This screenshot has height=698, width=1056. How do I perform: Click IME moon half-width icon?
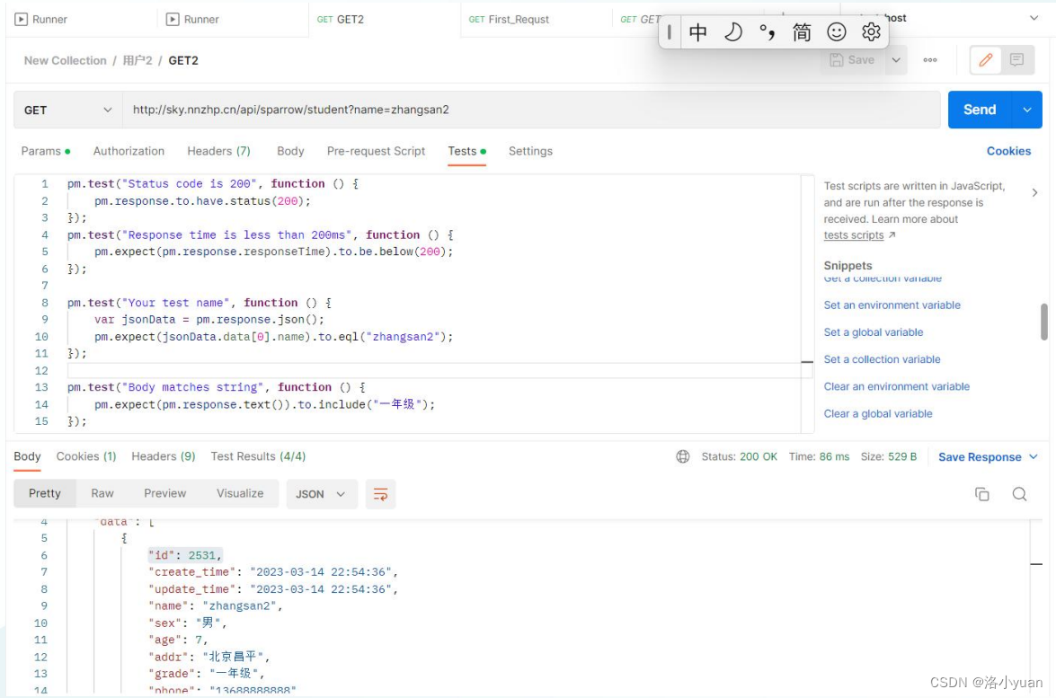click(x=732, y=31)
